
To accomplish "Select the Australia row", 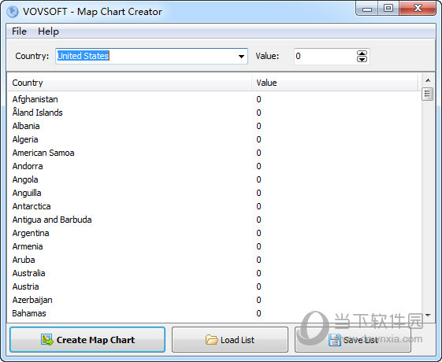I will coord(214,273).
